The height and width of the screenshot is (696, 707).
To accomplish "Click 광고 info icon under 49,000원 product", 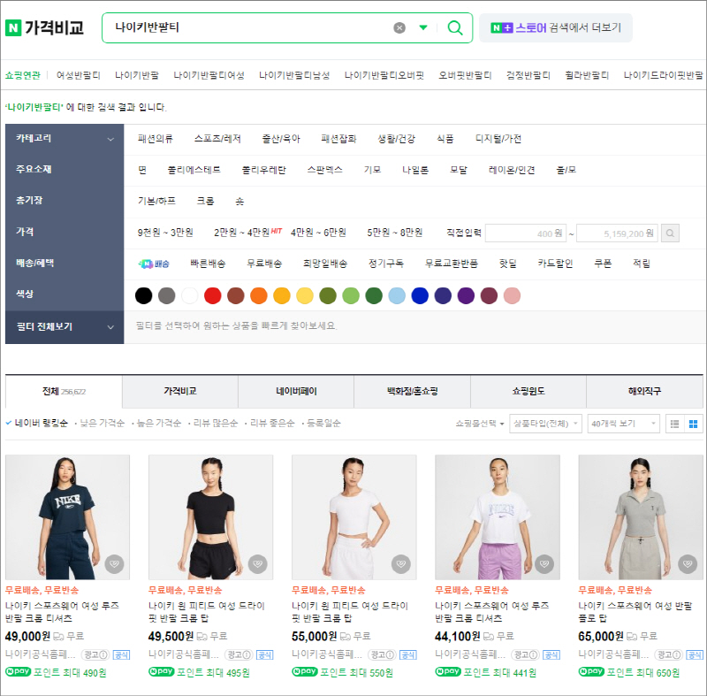I will click(x=95, y=654).
